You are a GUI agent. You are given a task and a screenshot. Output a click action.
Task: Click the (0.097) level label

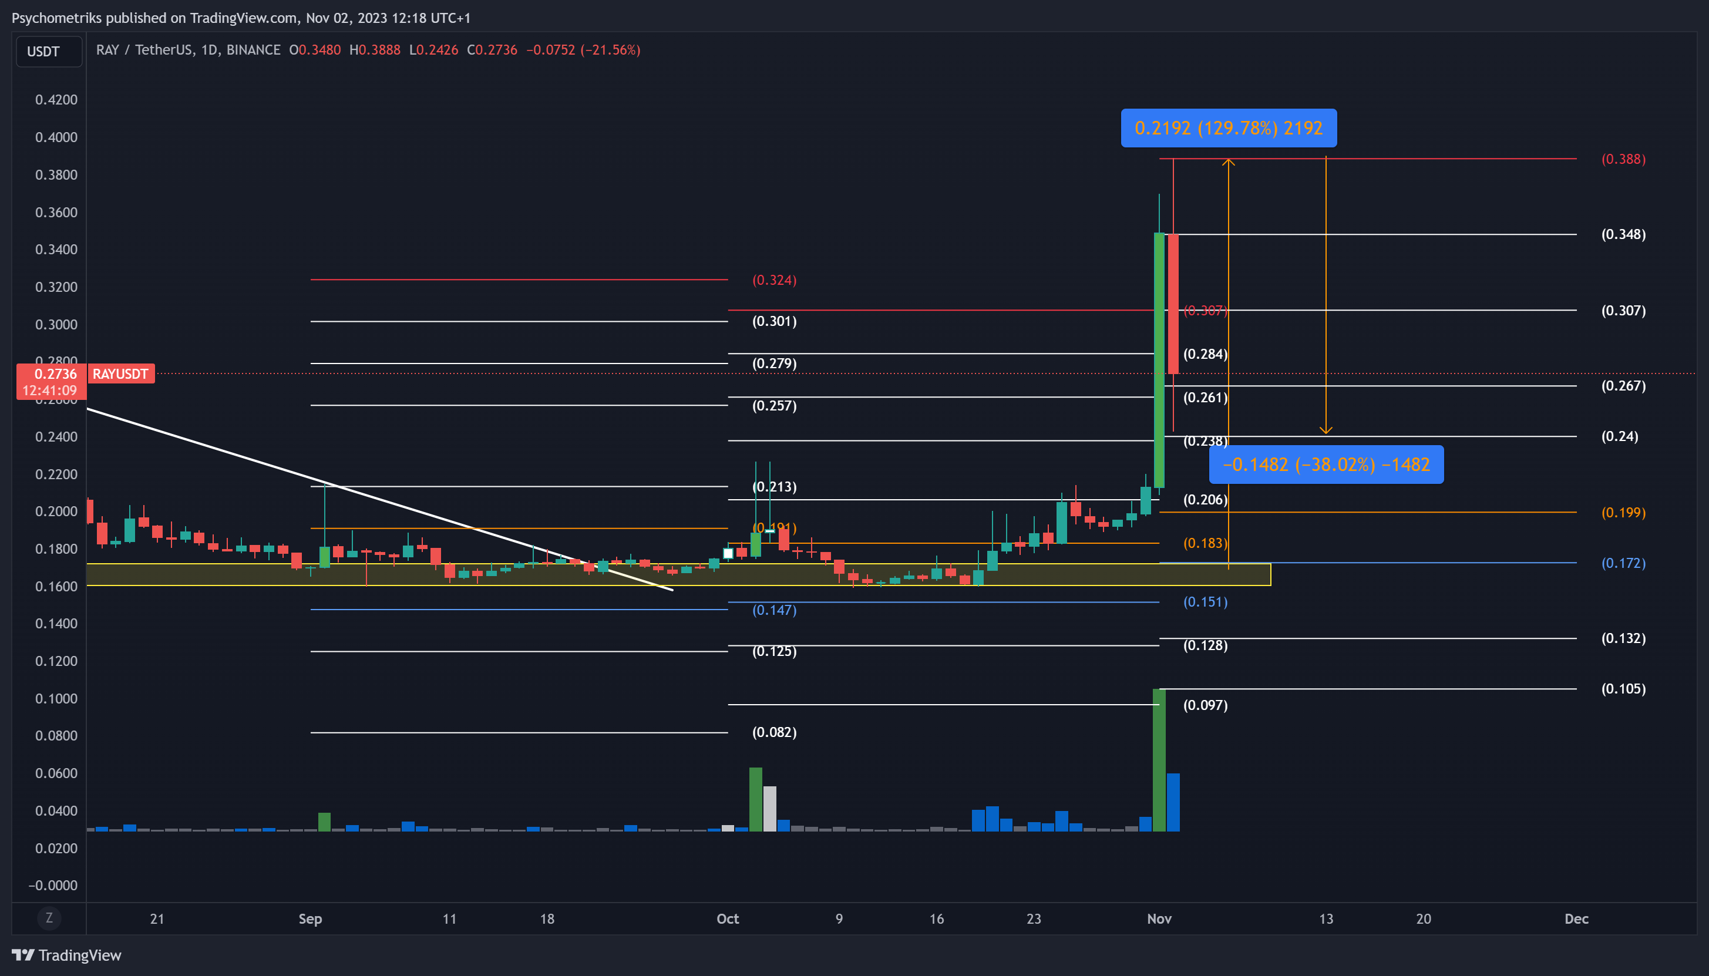[x=1205, y=705]
